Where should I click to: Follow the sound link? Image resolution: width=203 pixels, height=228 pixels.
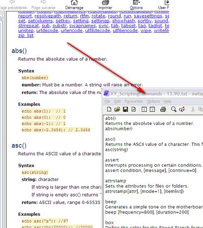(x=161, y=21)
